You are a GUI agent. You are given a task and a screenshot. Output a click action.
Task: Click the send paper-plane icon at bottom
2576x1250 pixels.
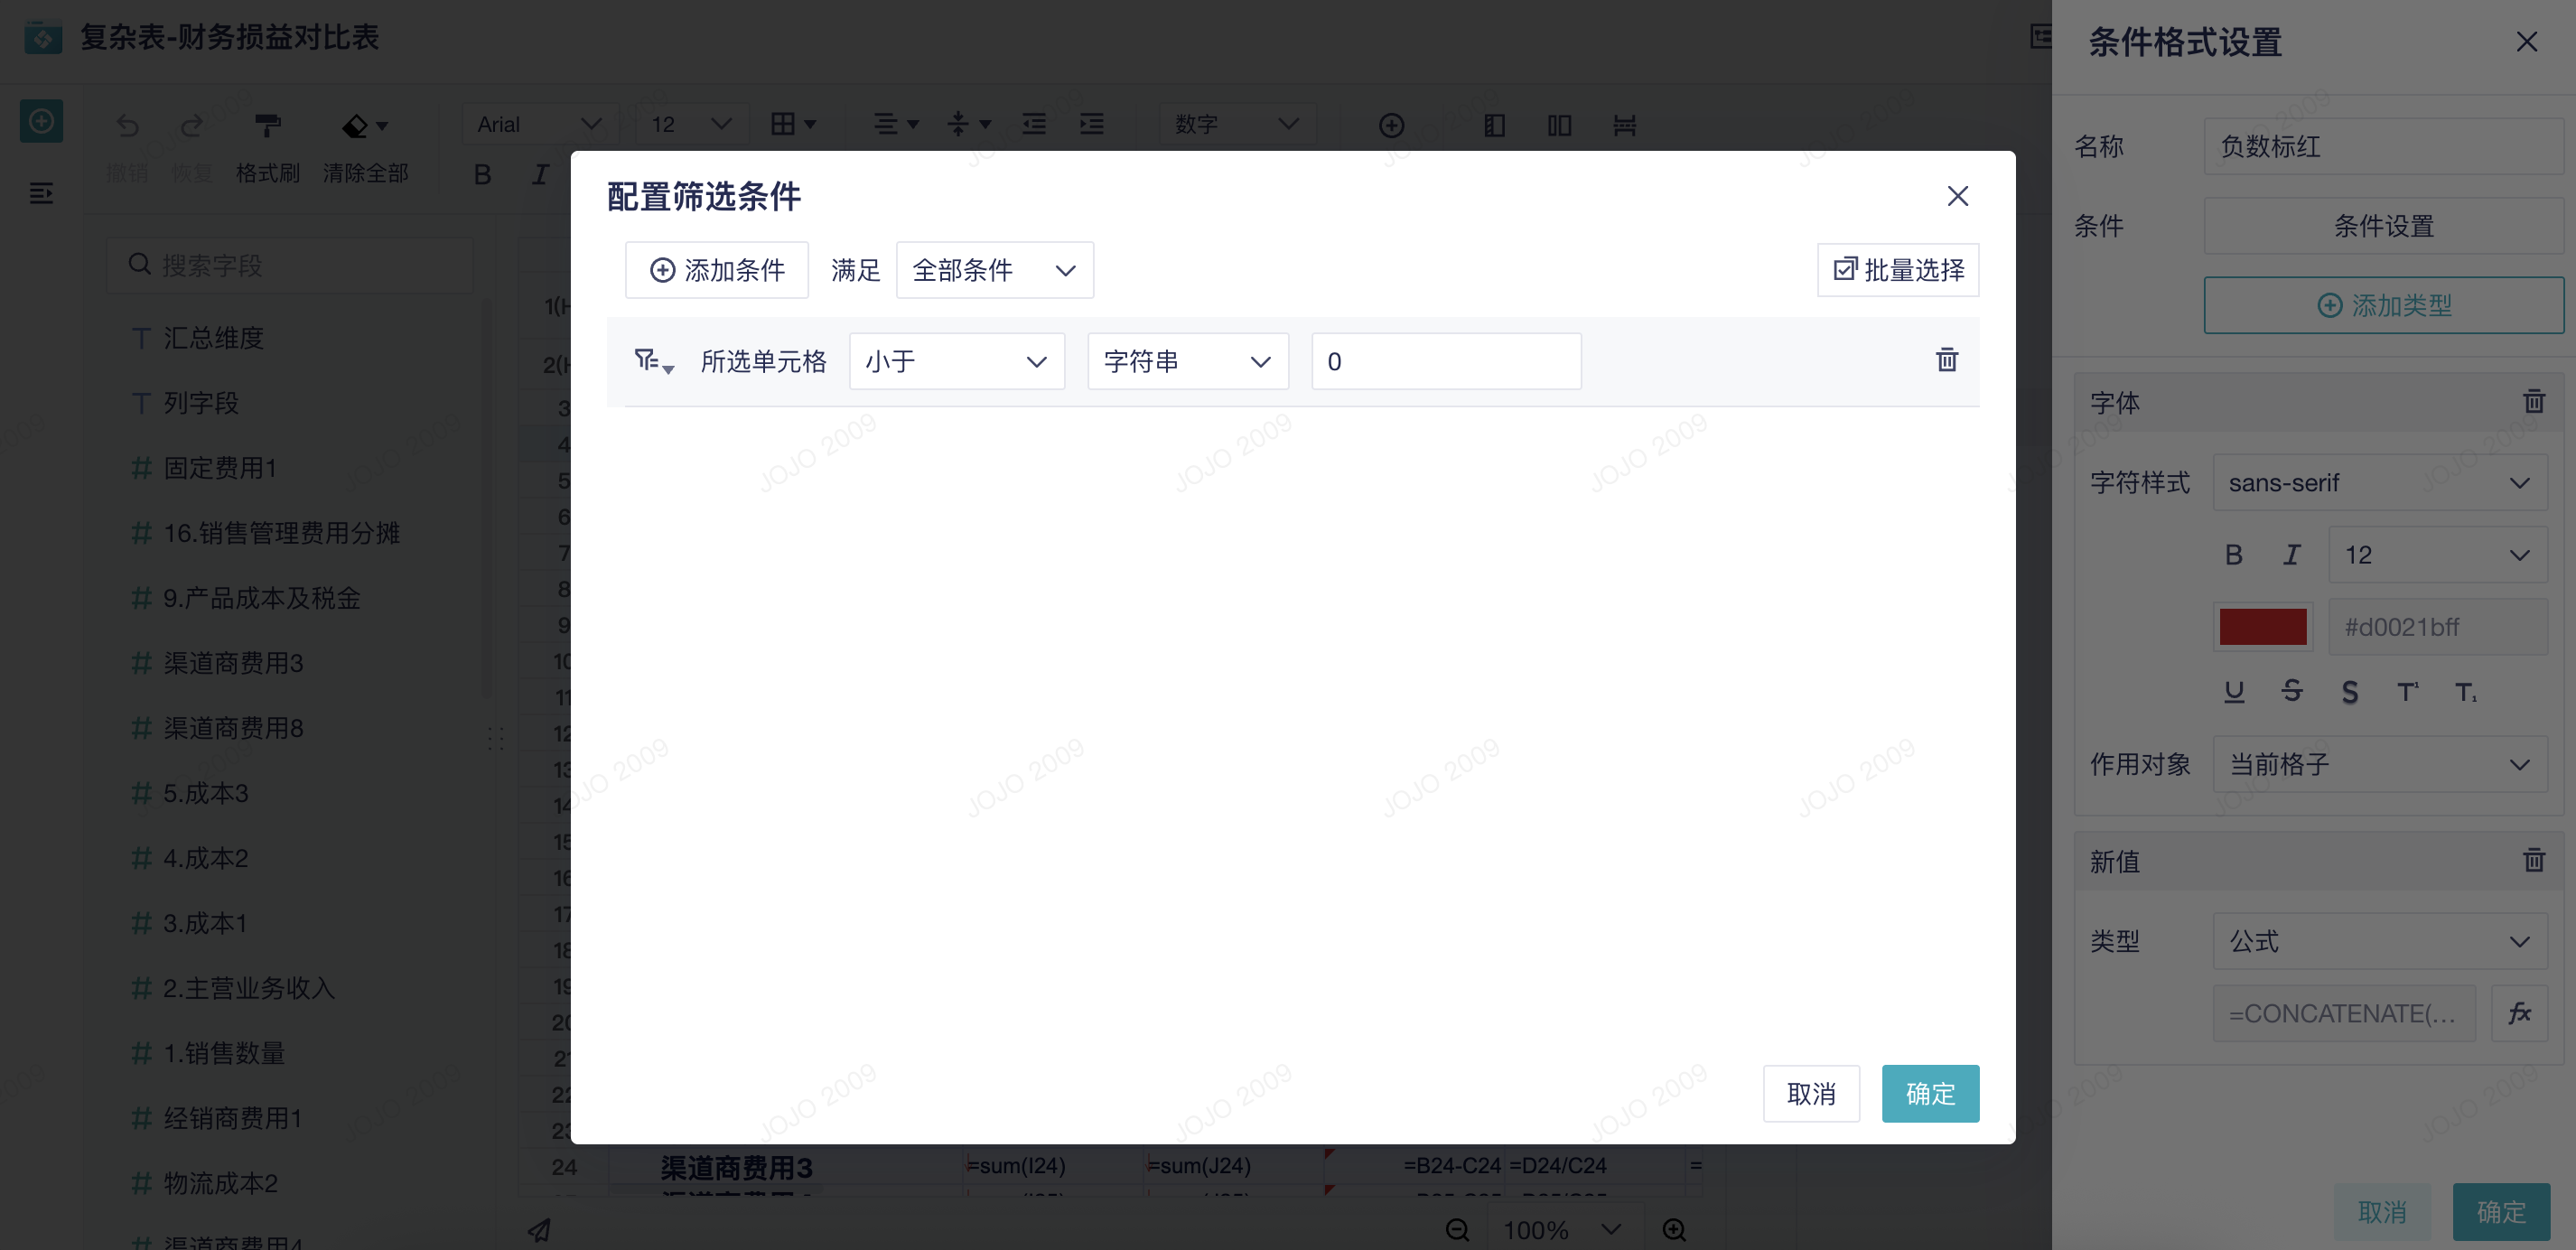point(541,1231)
